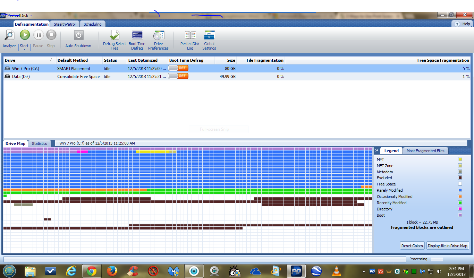Open the blue cloud taskbar icon
This screenshot has width=474, height=278.
click(255, 271)
